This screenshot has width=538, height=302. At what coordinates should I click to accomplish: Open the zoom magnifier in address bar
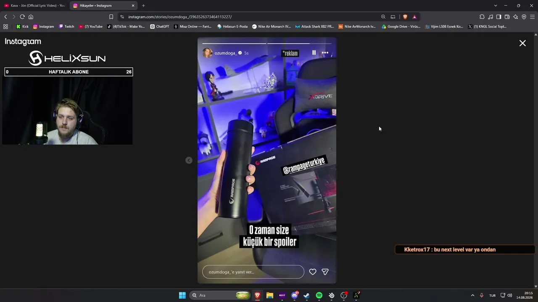[x=383, y=17]
